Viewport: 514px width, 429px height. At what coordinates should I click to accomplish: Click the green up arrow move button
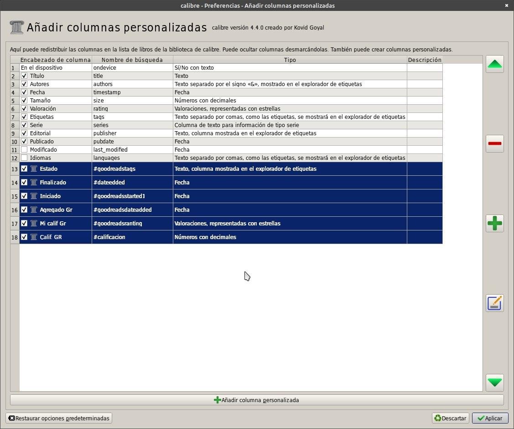[x=494, y=64]
